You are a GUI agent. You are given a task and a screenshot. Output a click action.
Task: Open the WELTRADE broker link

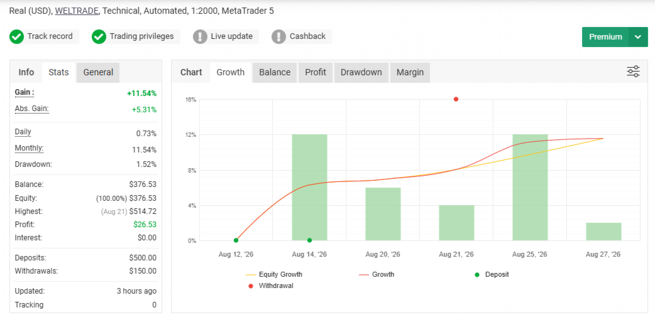pos(77,11)
